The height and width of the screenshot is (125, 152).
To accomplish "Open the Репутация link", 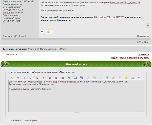I will click(8, 12).
